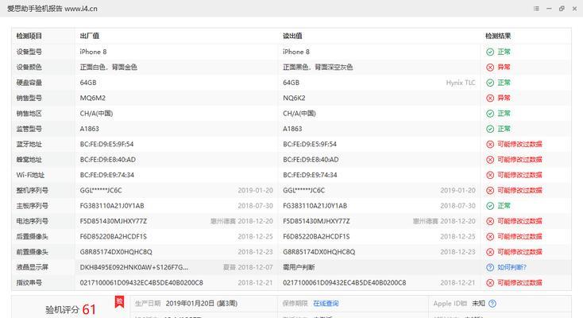Select CH/A(中国) in 出厂值 column
This screenshot has height=318, width=583.
tap(96, 113)
